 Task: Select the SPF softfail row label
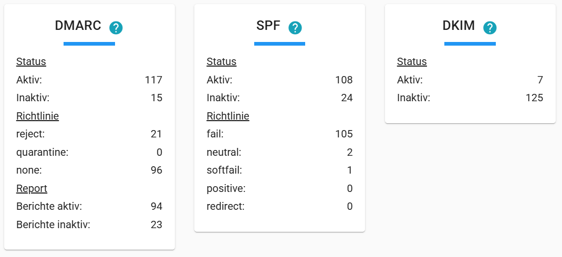[x=224, y=170]
